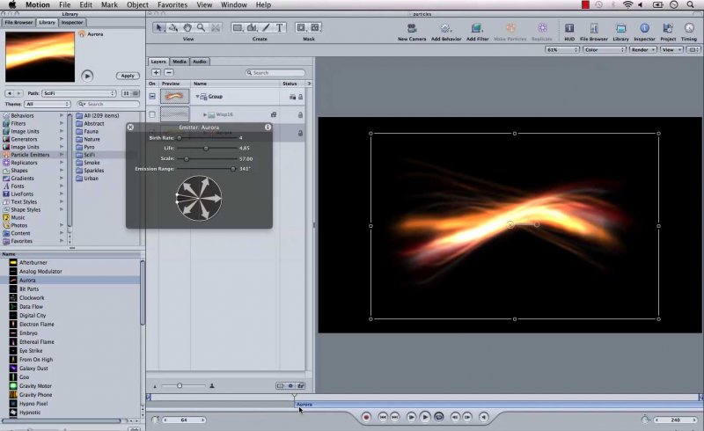Click the Birth Rate slider in HUD

pos(207,138)
